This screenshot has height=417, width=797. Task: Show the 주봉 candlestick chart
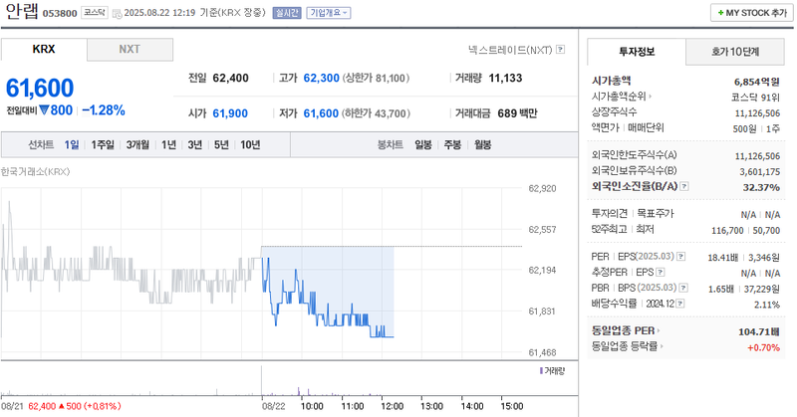click(x=452, y=144)
